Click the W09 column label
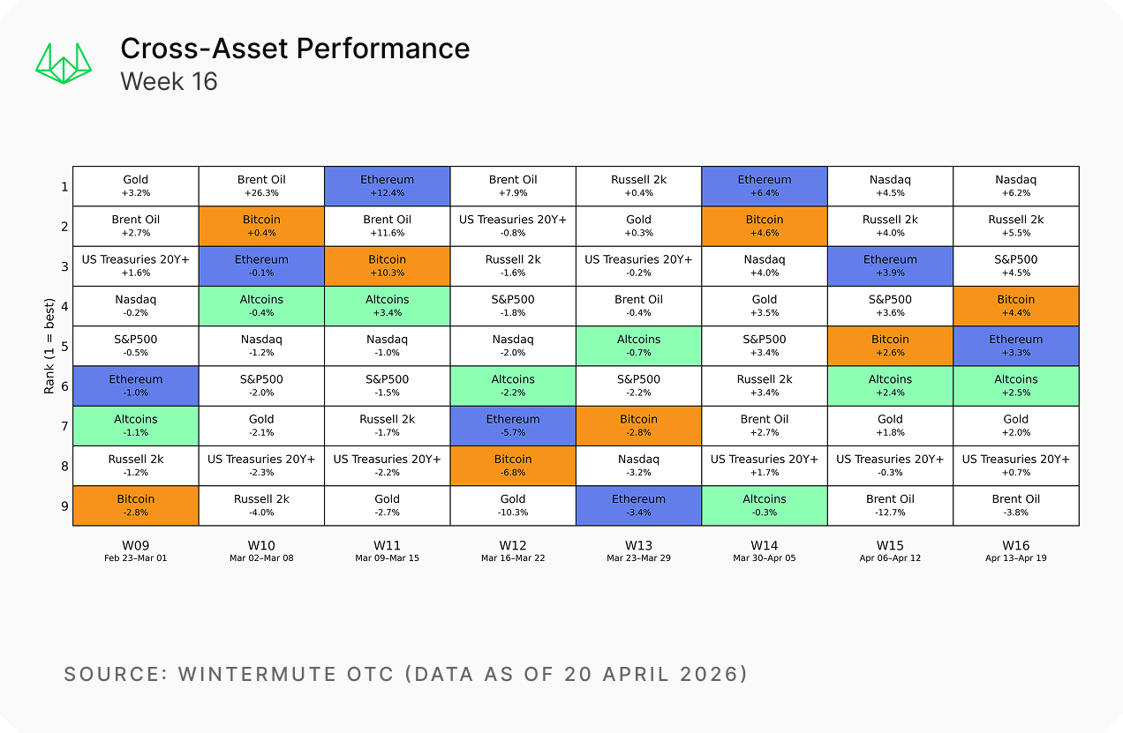Viewport: 1123px width, 733px height. pos(136,546)
